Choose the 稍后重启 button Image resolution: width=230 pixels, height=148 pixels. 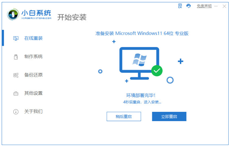[x=124, y=116]
